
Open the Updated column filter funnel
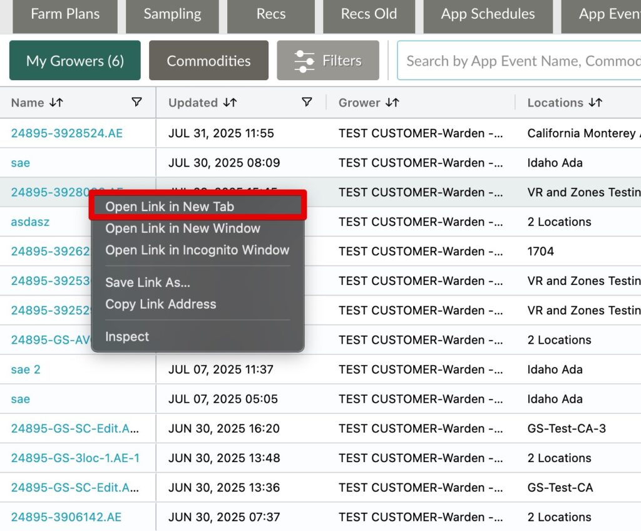[x=307, y=102]
